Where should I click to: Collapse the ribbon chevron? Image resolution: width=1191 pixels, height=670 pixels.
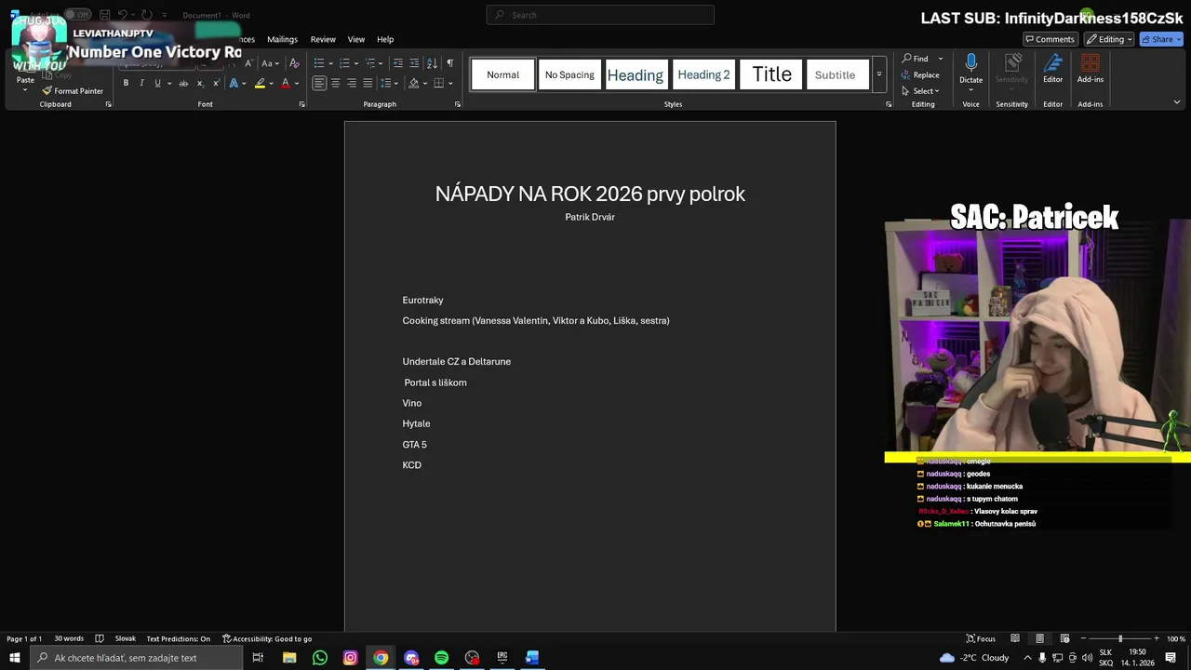pyautogui.click(x=1176, y=102)
